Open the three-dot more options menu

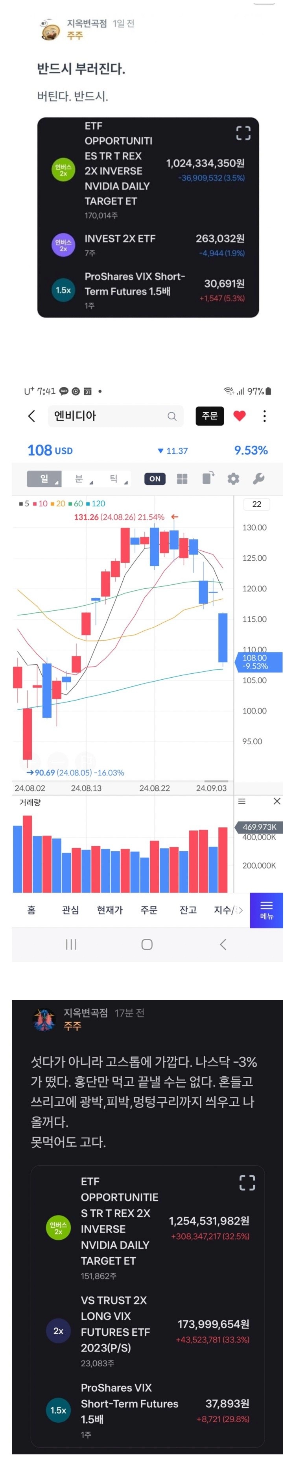264,416
